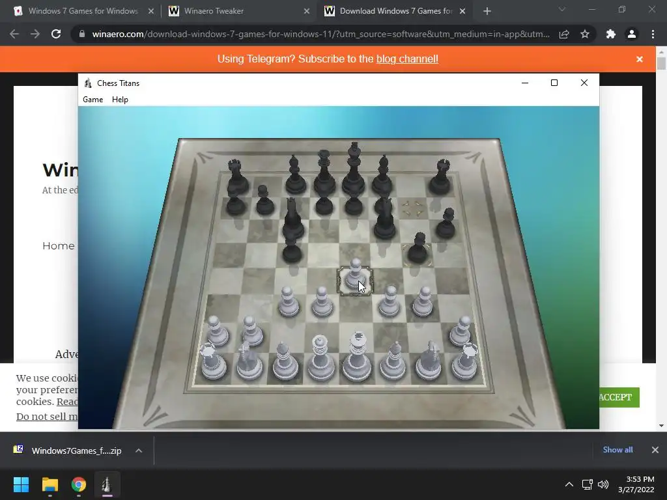Open the Game menu in Chess Titans
Viewport: 667px width, 500px height.
[x=92, y=100]
